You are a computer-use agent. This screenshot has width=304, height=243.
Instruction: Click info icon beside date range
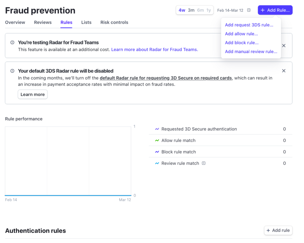(x=249, y=10)
